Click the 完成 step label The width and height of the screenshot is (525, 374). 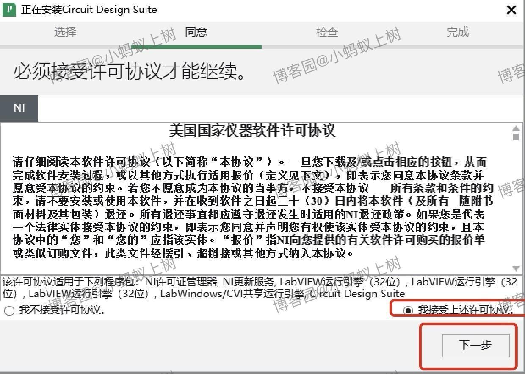click(457, 32)
